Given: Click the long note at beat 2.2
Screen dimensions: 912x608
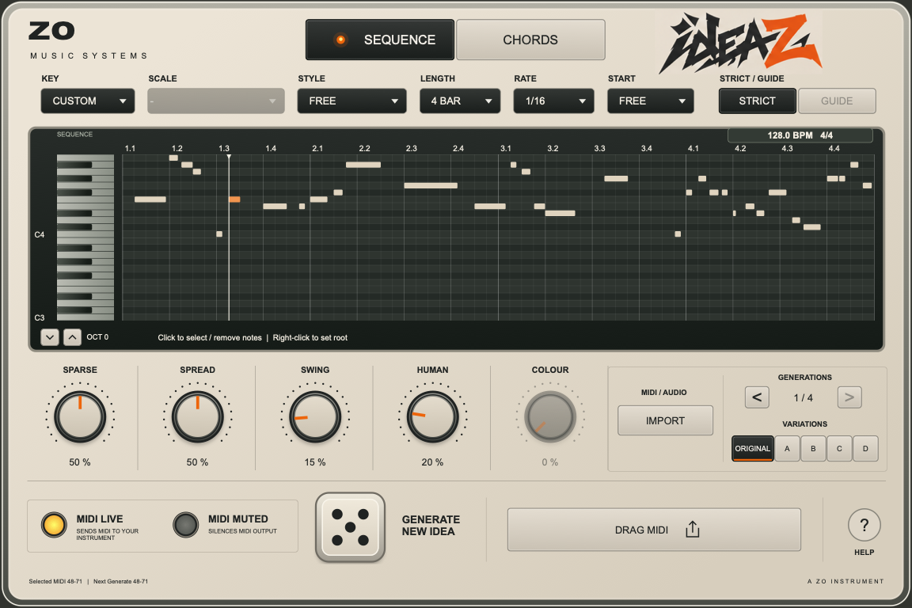Looking at the screenshot, I should pos(363,165).
